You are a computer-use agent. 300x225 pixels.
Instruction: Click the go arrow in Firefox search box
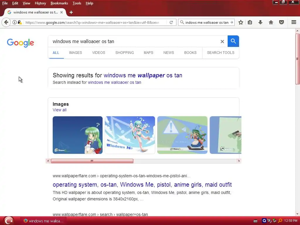(232, 22)
